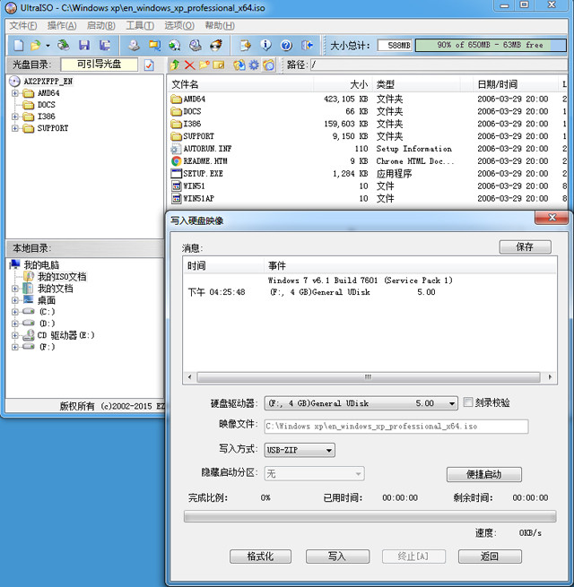This screenshot has width=574, height=587.
Task: Click the 返回 button
Action: point(490,557)
